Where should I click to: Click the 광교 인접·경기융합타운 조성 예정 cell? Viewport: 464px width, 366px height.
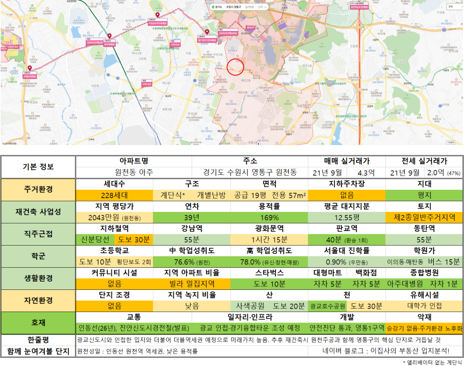click(250, 328)
